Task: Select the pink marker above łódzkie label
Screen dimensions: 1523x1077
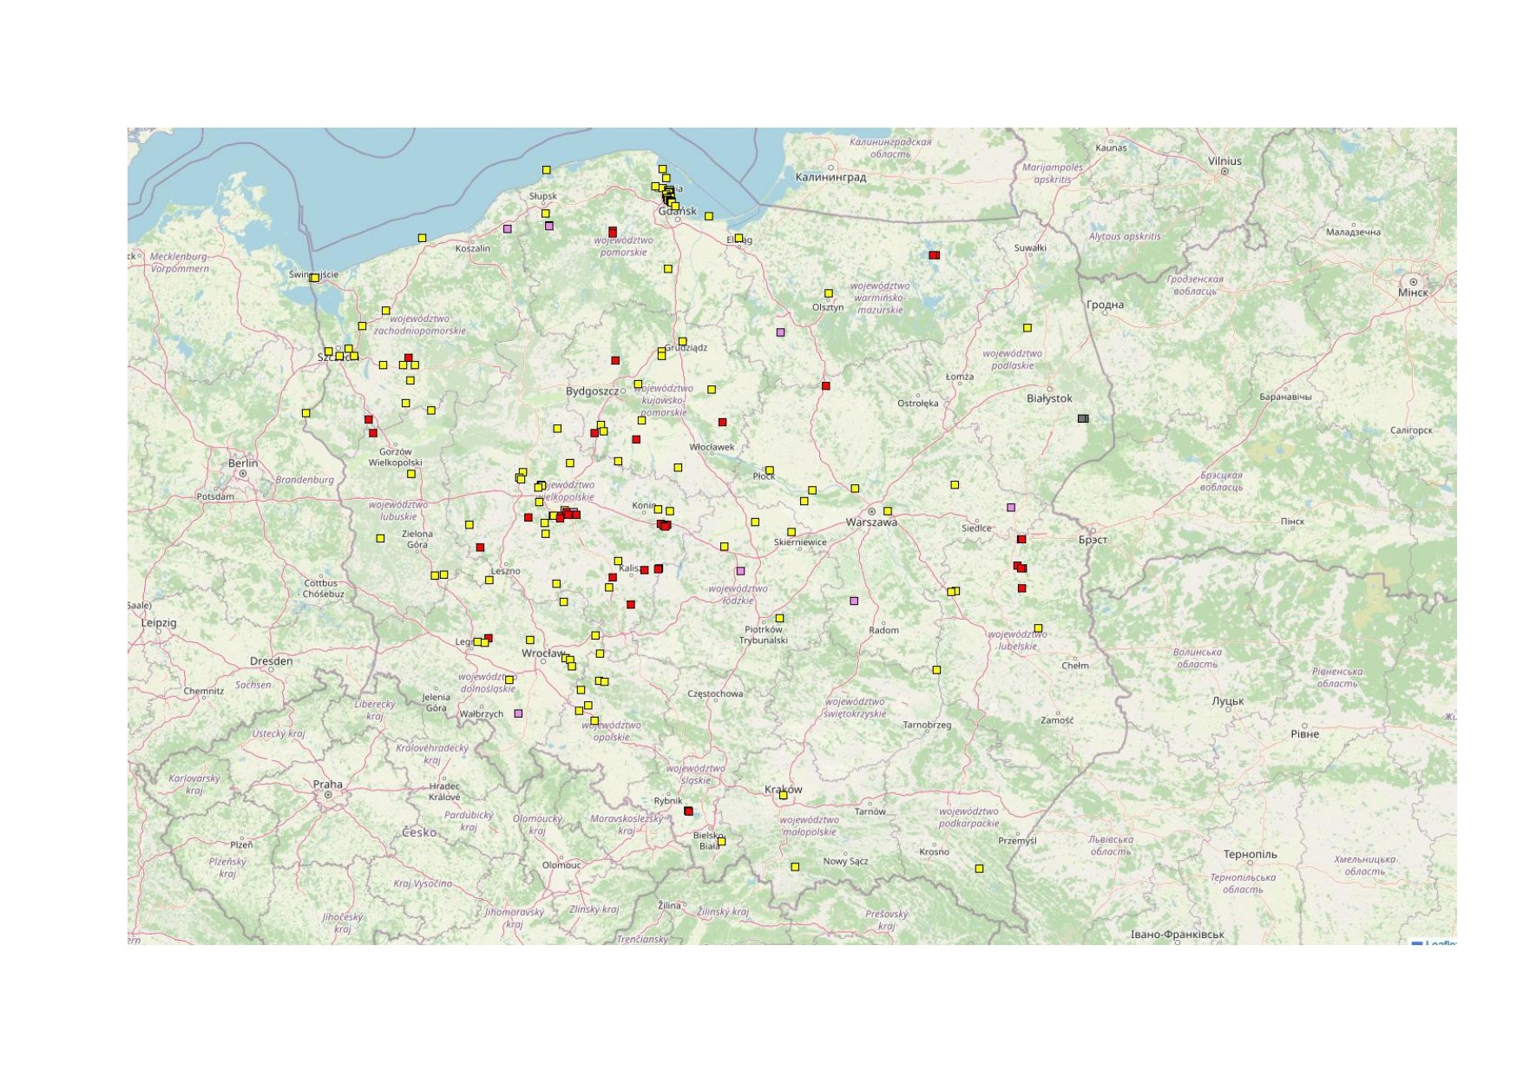Action: point(740,571)
